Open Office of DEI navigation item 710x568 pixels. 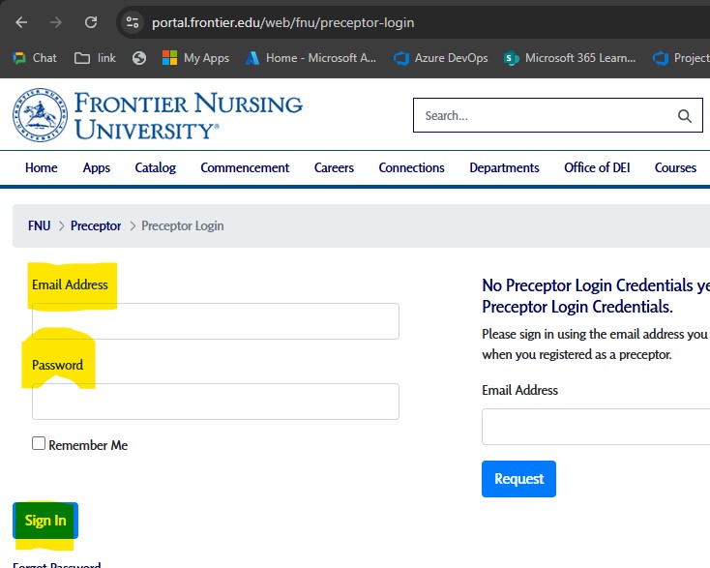(x=597, y=167)
